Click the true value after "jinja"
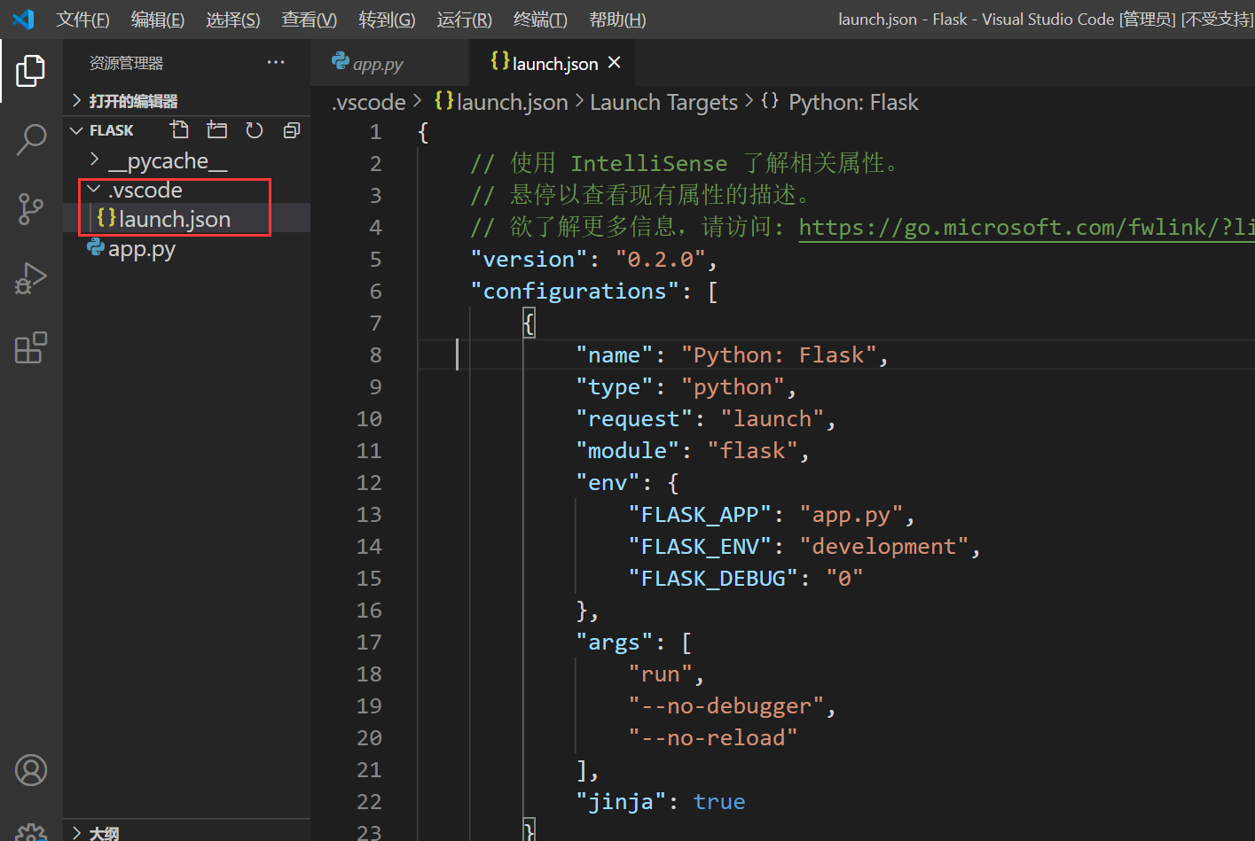Image resolution: width=1255 pixels, height=841 pixels. pos(719,801)
